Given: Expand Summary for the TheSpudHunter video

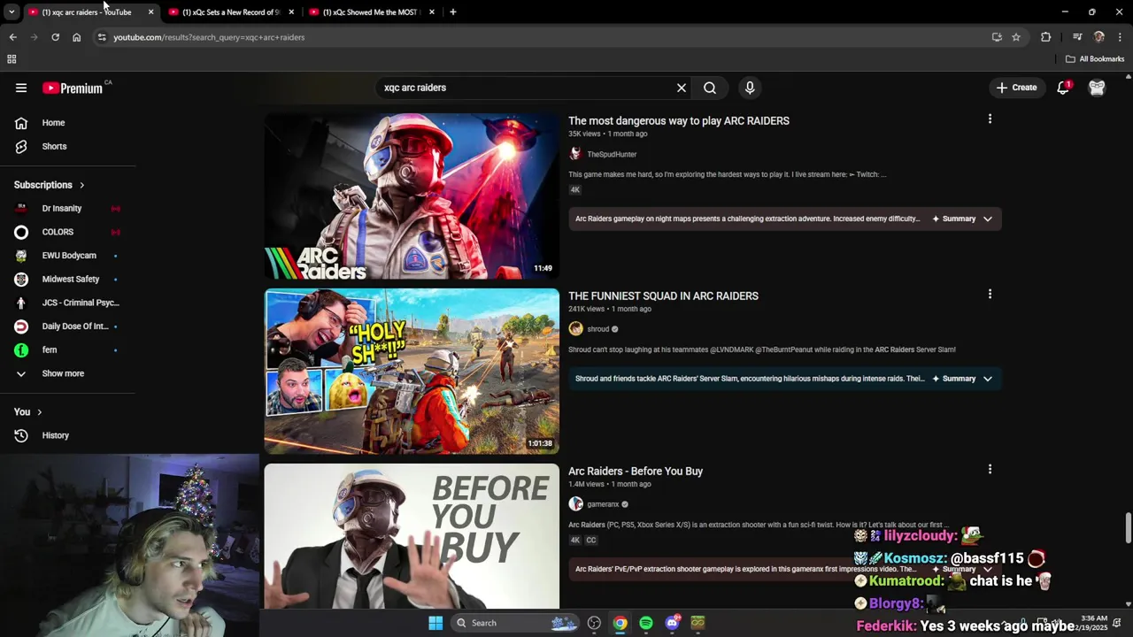Looking at the screenshot, I should tap(963, 219).
